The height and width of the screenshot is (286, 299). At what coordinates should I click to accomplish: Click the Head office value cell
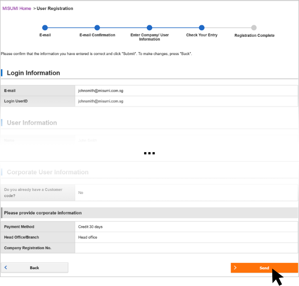(186, 237)
